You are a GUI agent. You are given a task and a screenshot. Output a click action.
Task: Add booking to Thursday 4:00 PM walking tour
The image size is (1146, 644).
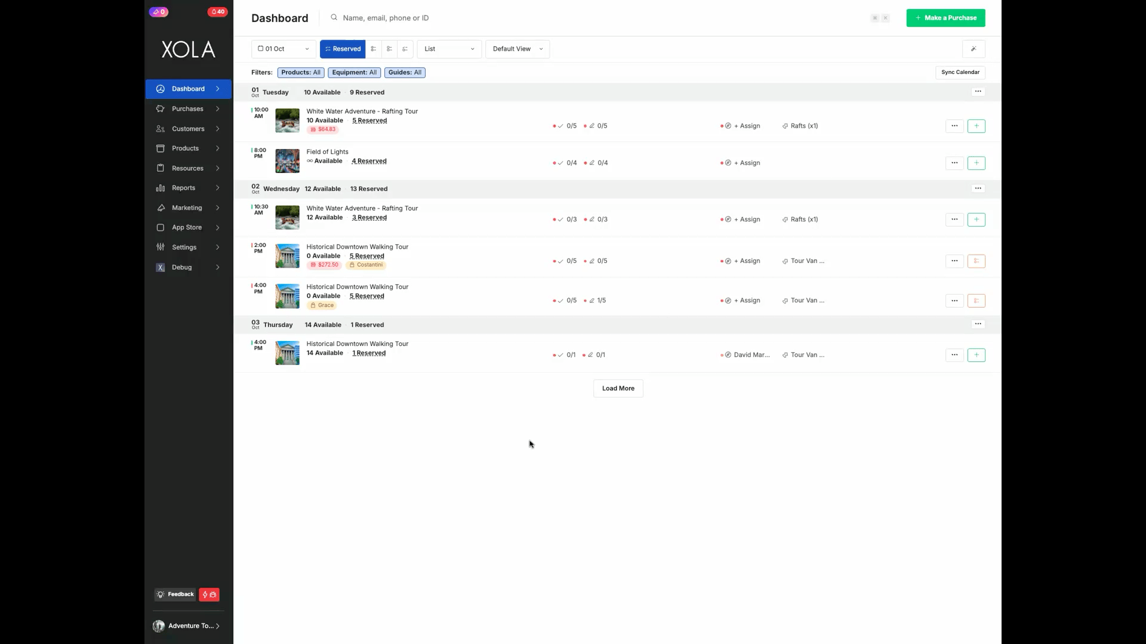click(976, 355)
